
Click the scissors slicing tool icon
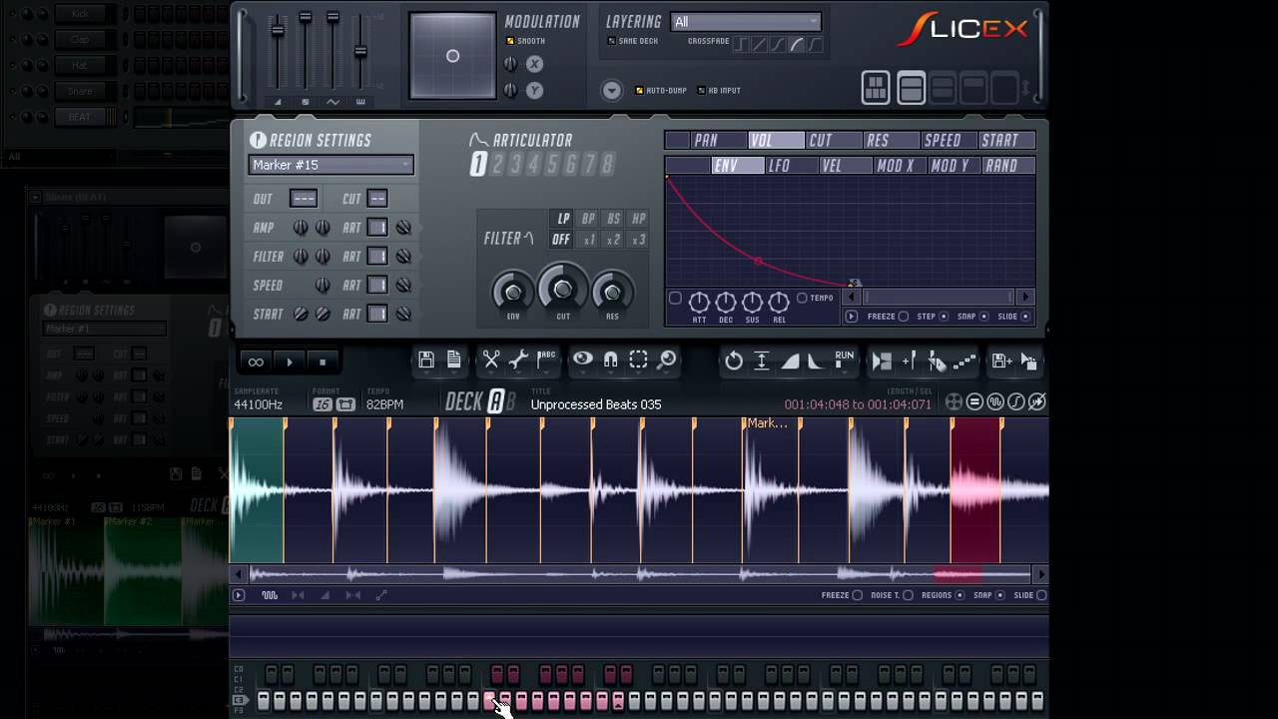point(491,360)
